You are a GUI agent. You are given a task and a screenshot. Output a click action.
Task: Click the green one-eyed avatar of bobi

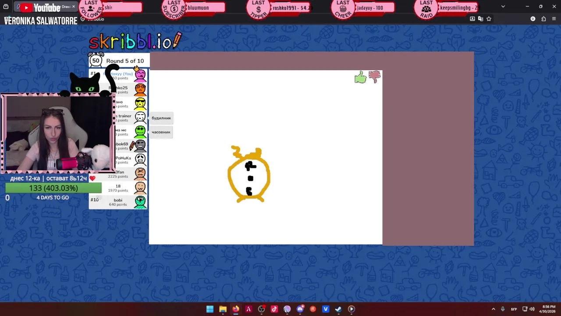[140, 202]
